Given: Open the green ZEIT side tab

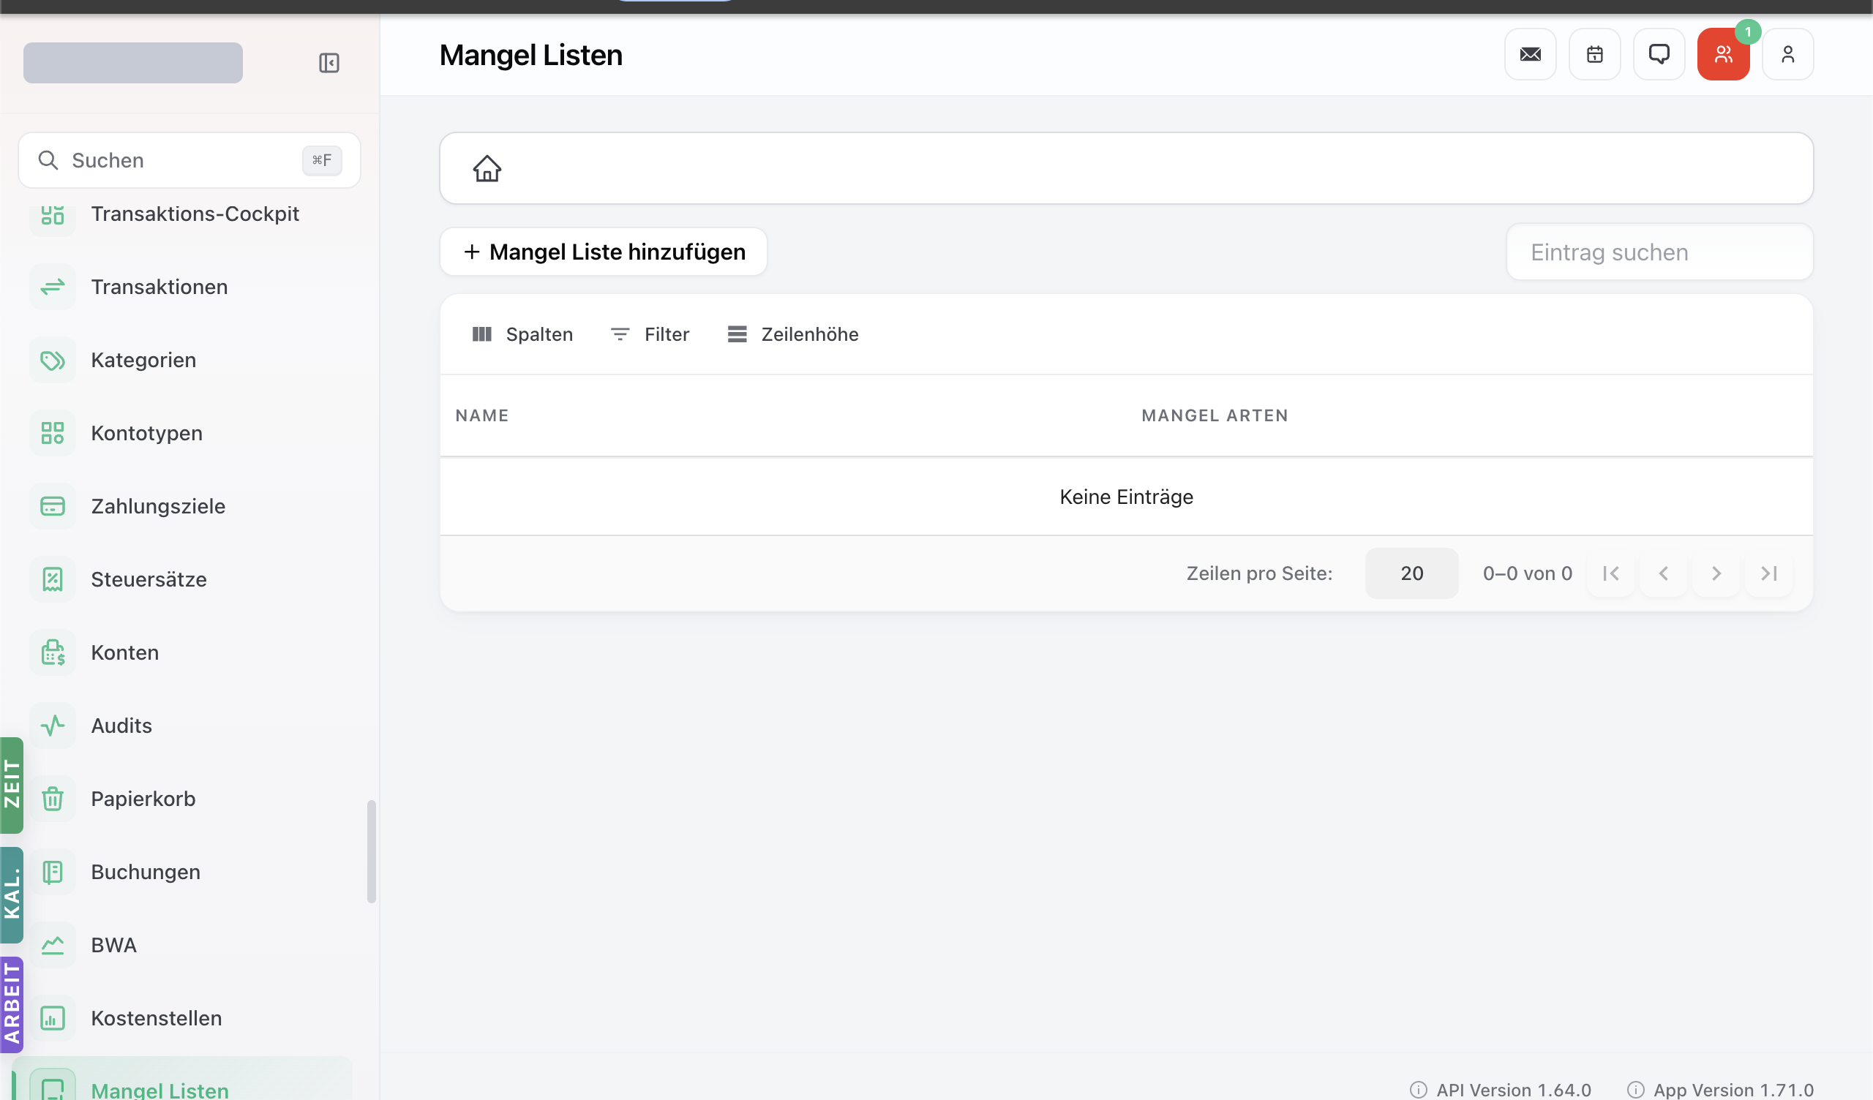Looking at the screenshot, I should (x=12, y=785).
